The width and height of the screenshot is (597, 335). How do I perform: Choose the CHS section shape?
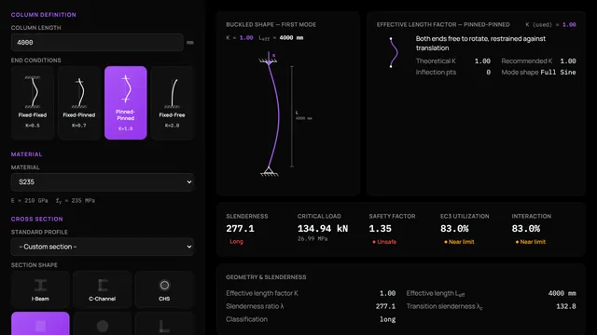pos(164,289)
